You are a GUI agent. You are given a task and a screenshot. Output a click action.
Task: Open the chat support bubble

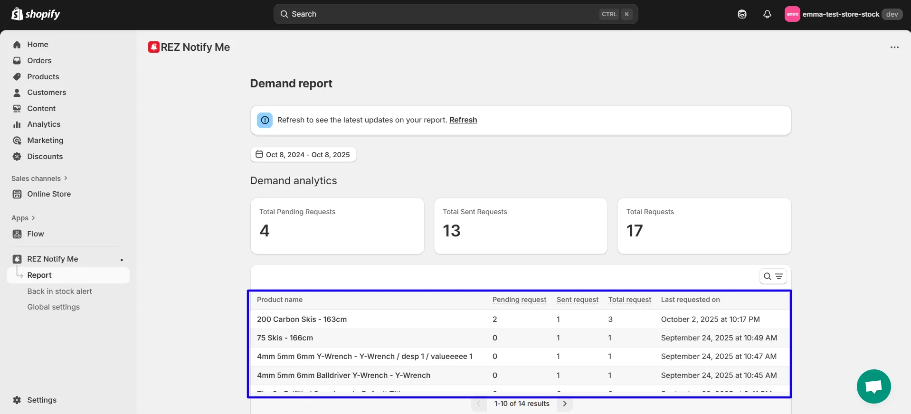click(x=873, y=386)
